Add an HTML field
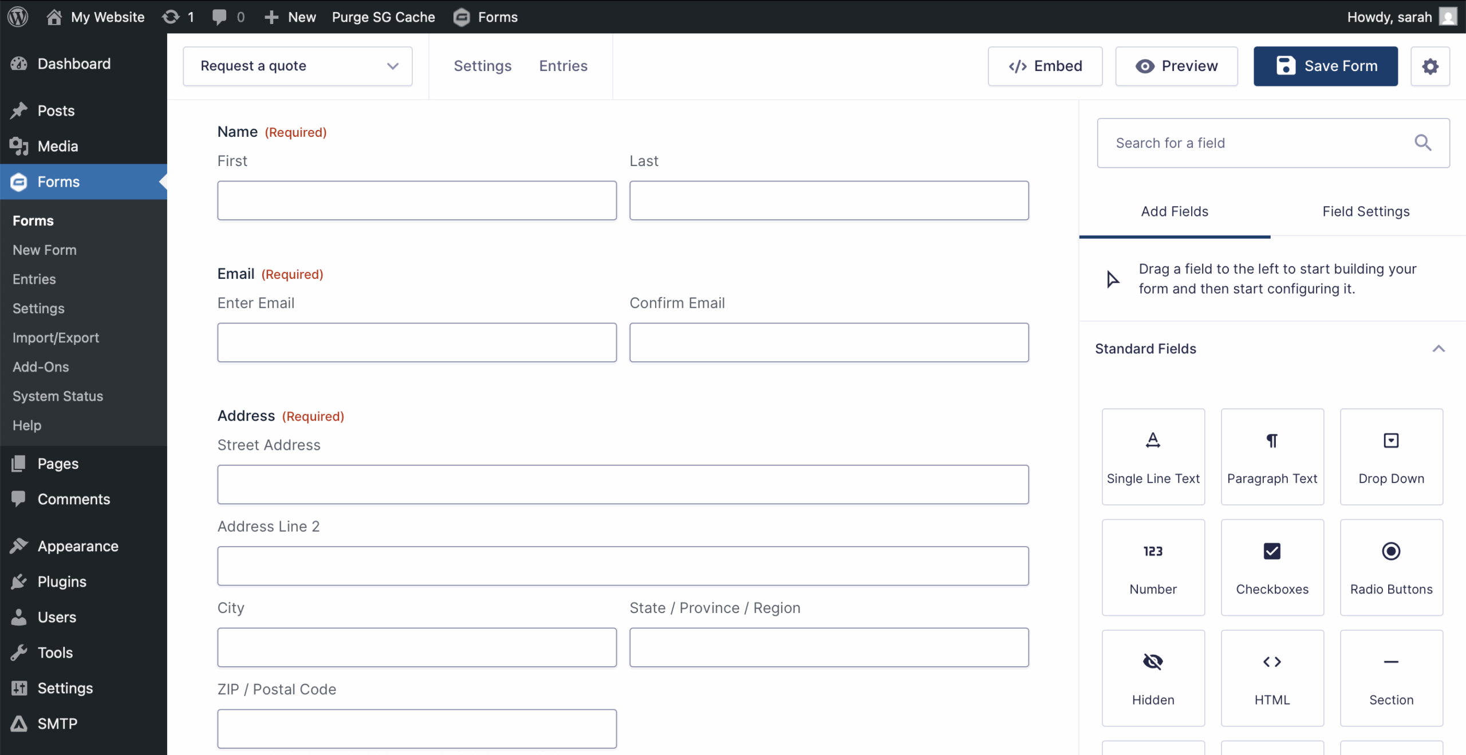The height and width of the screenshot is (755, 1466). click(1272, 678)
